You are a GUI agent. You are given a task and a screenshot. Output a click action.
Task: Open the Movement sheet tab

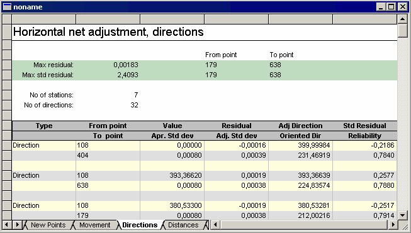94,225
